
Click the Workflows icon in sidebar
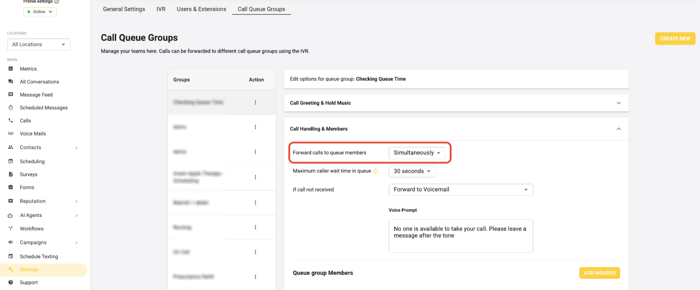[x=11, y=228]
